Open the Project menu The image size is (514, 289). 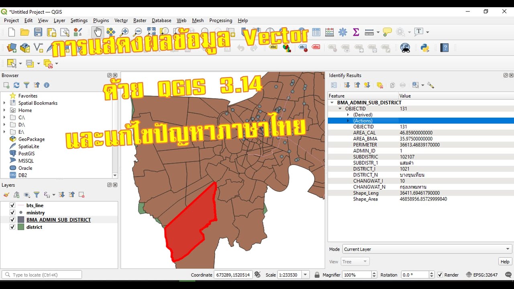pyautogui.click(x=11, y=20)
